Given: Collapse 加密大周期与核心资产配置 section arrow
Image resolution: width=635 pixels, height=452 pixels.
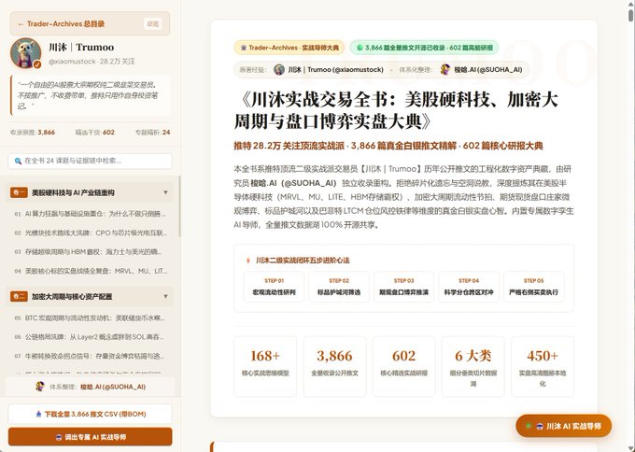Looking at the screenshot, I should pos(165,296).
